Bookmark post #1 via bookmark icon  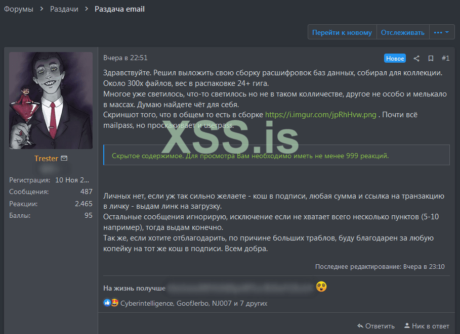tap(430, 58)
